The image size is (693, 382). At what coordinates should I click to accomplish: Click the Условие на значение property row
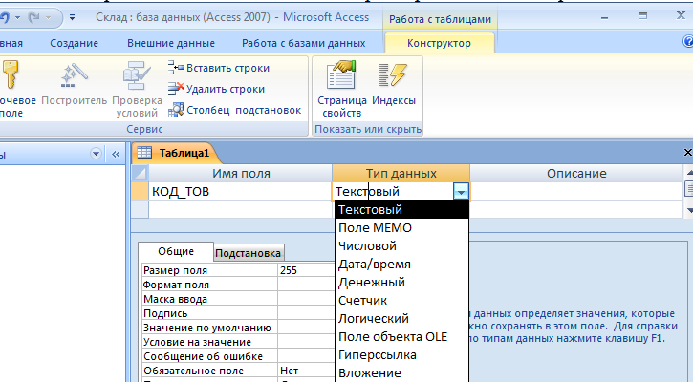(x=238, y=342)
